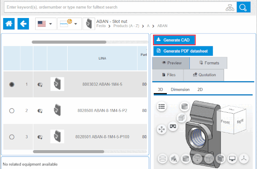Click the cube view icon
Screen dimensions: 257x169
coord(181,118)
